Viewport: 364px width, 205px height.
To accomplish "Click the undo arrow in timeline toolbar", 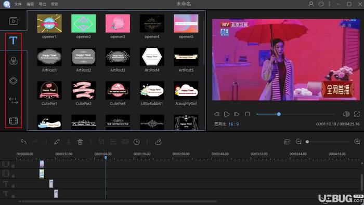I will 23,142.
